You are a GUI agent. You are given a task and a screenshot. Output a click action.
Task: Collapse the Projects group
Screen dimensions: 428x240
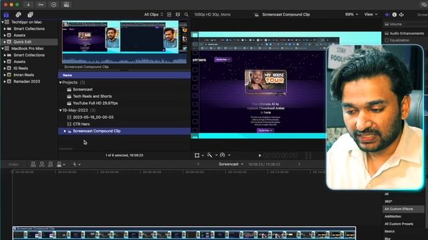[x=61, y=83]
